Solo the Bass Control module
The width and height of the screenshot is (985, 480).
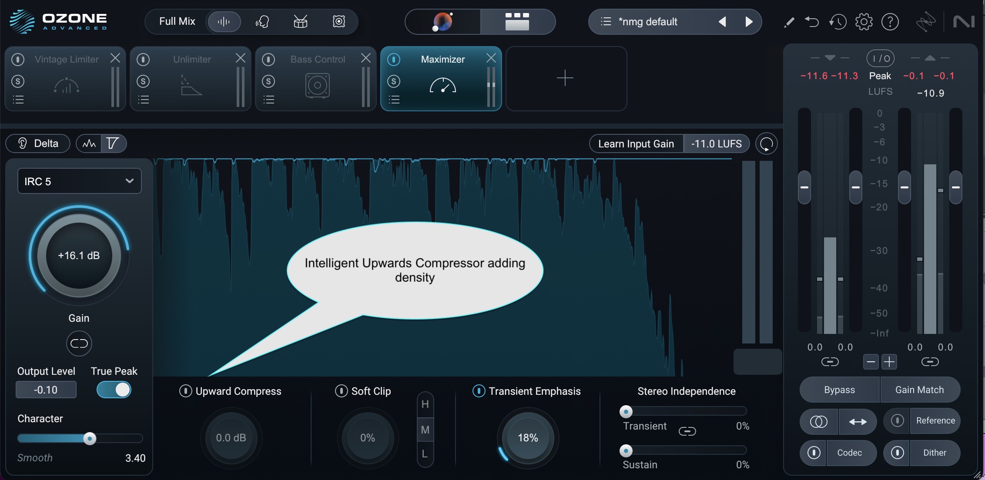268,81
